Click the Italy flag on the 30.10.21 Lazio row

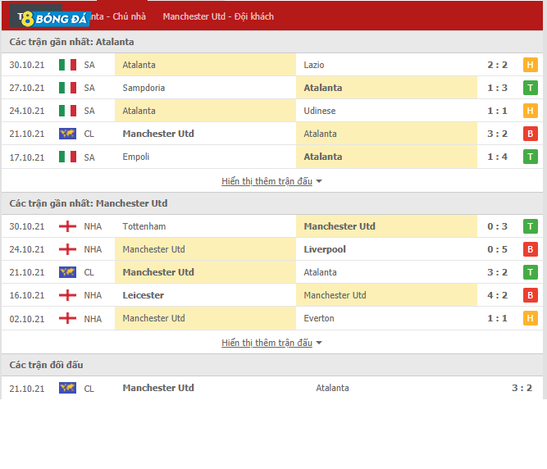tap(67, 65)
